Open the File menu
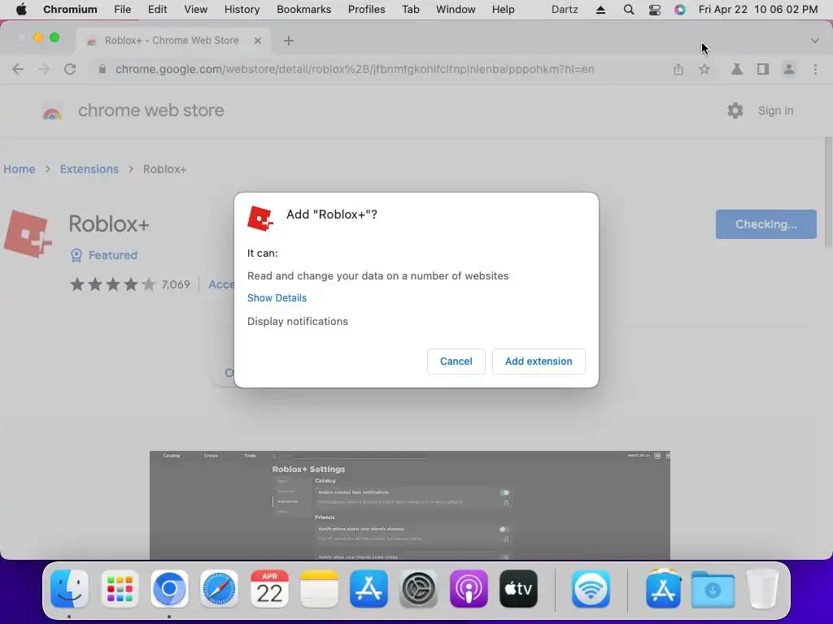Viewport: 833px width, 624px height. (x=122, y=10)
